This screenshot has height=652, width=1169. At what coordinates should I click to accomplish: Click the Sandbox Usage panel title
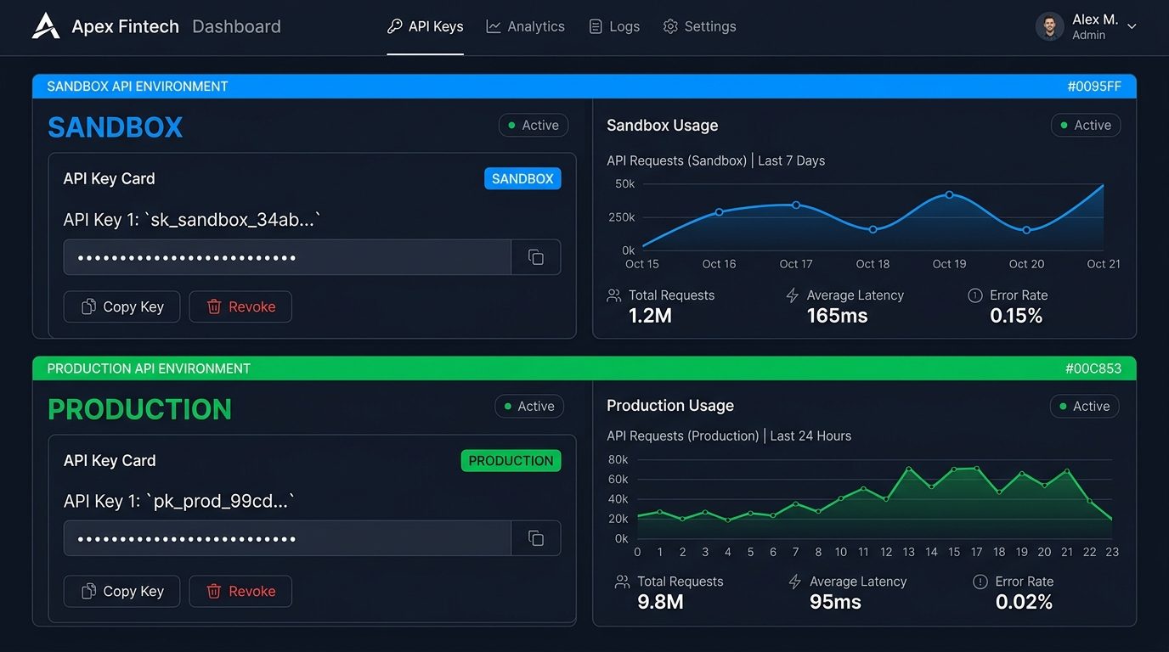click(663, 126)
